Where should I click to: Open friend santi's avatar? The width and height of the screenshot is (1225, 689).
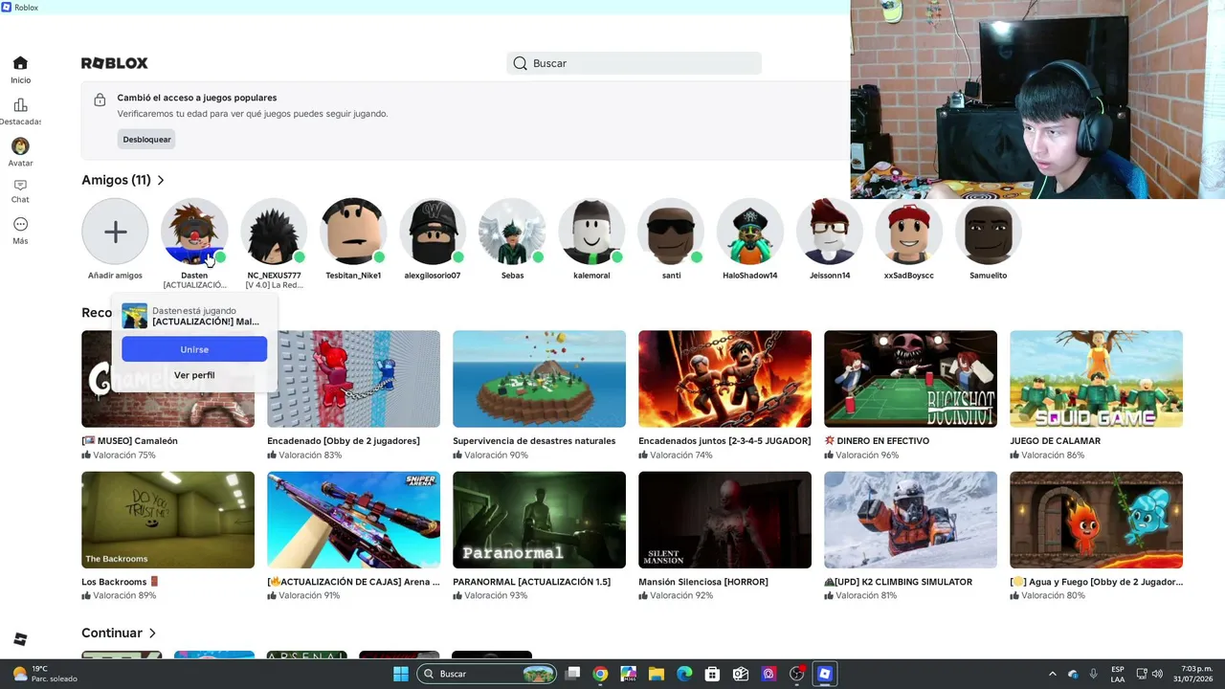point(671,232)
